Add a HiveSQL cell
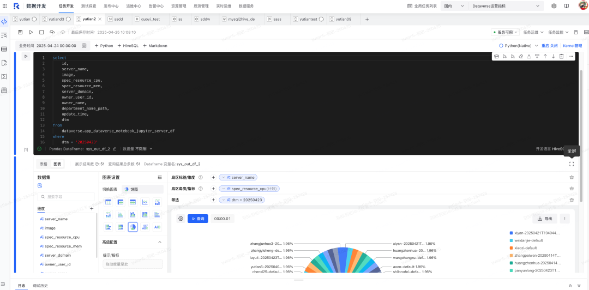 click(128, 45)
